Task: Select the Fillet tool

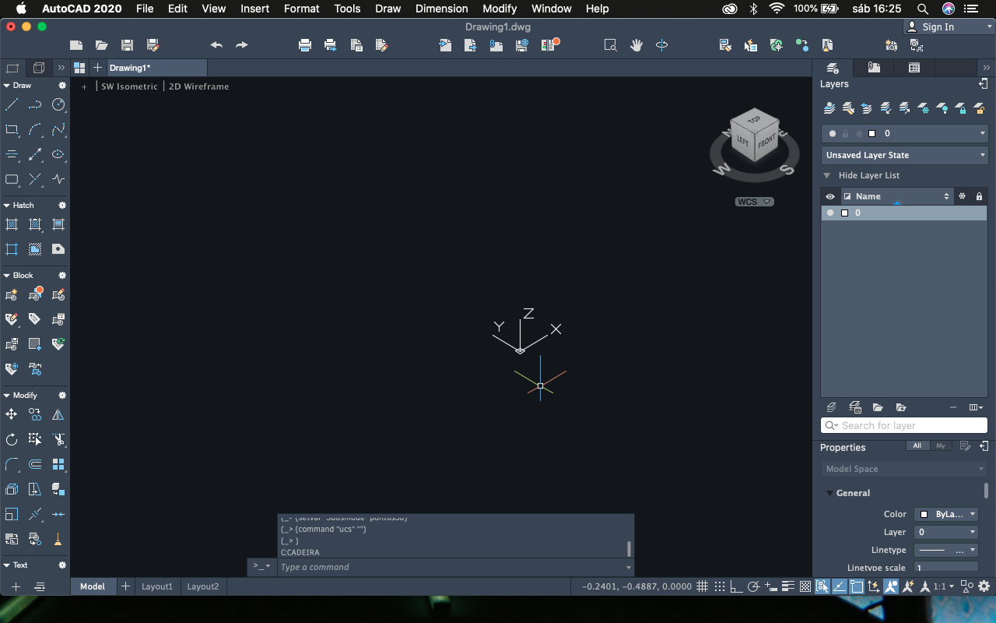Action: click(x=12, y=464)
